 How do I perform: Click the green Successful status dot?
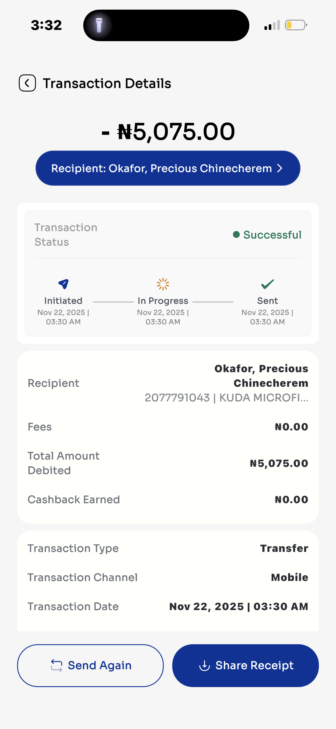[236, 234]
